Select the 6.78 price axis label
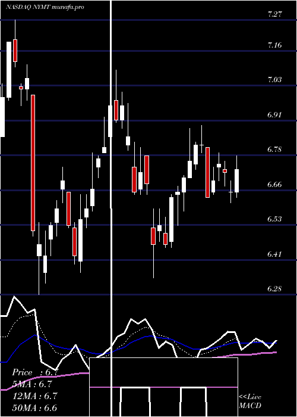 coord(274,149)
